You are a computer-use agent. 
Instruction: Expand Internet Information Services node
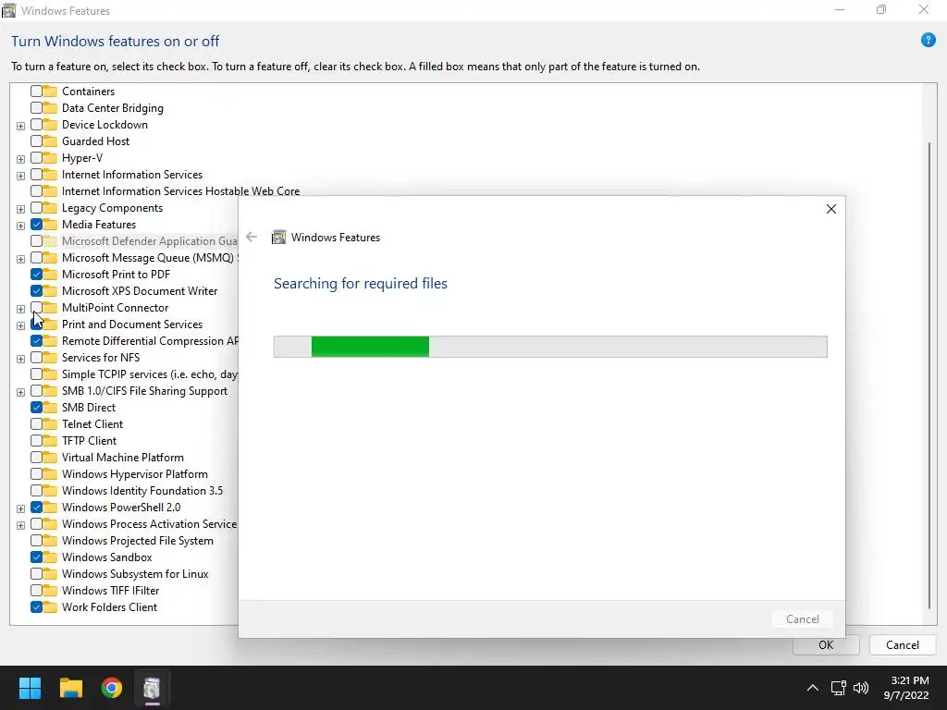point(20,176)
